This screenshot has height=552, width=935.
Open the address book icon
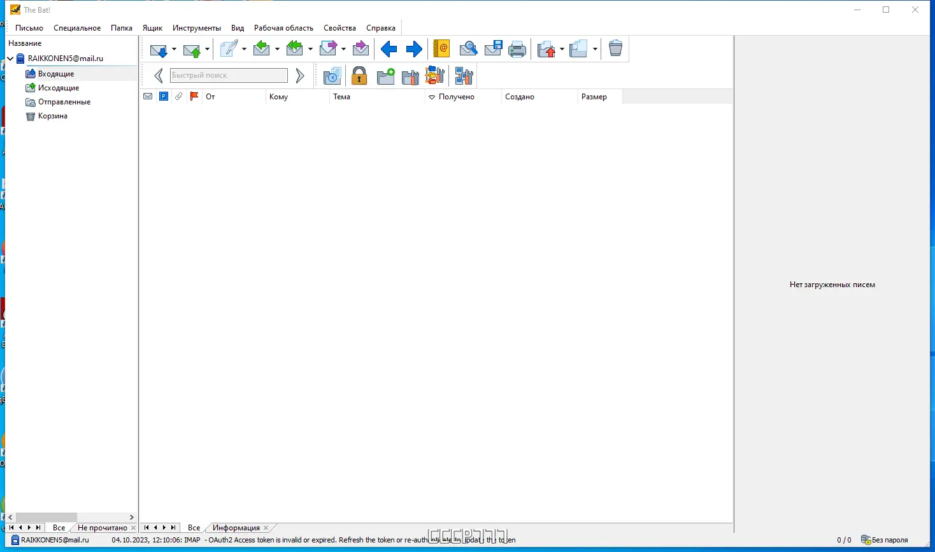(x=441, y=48)
